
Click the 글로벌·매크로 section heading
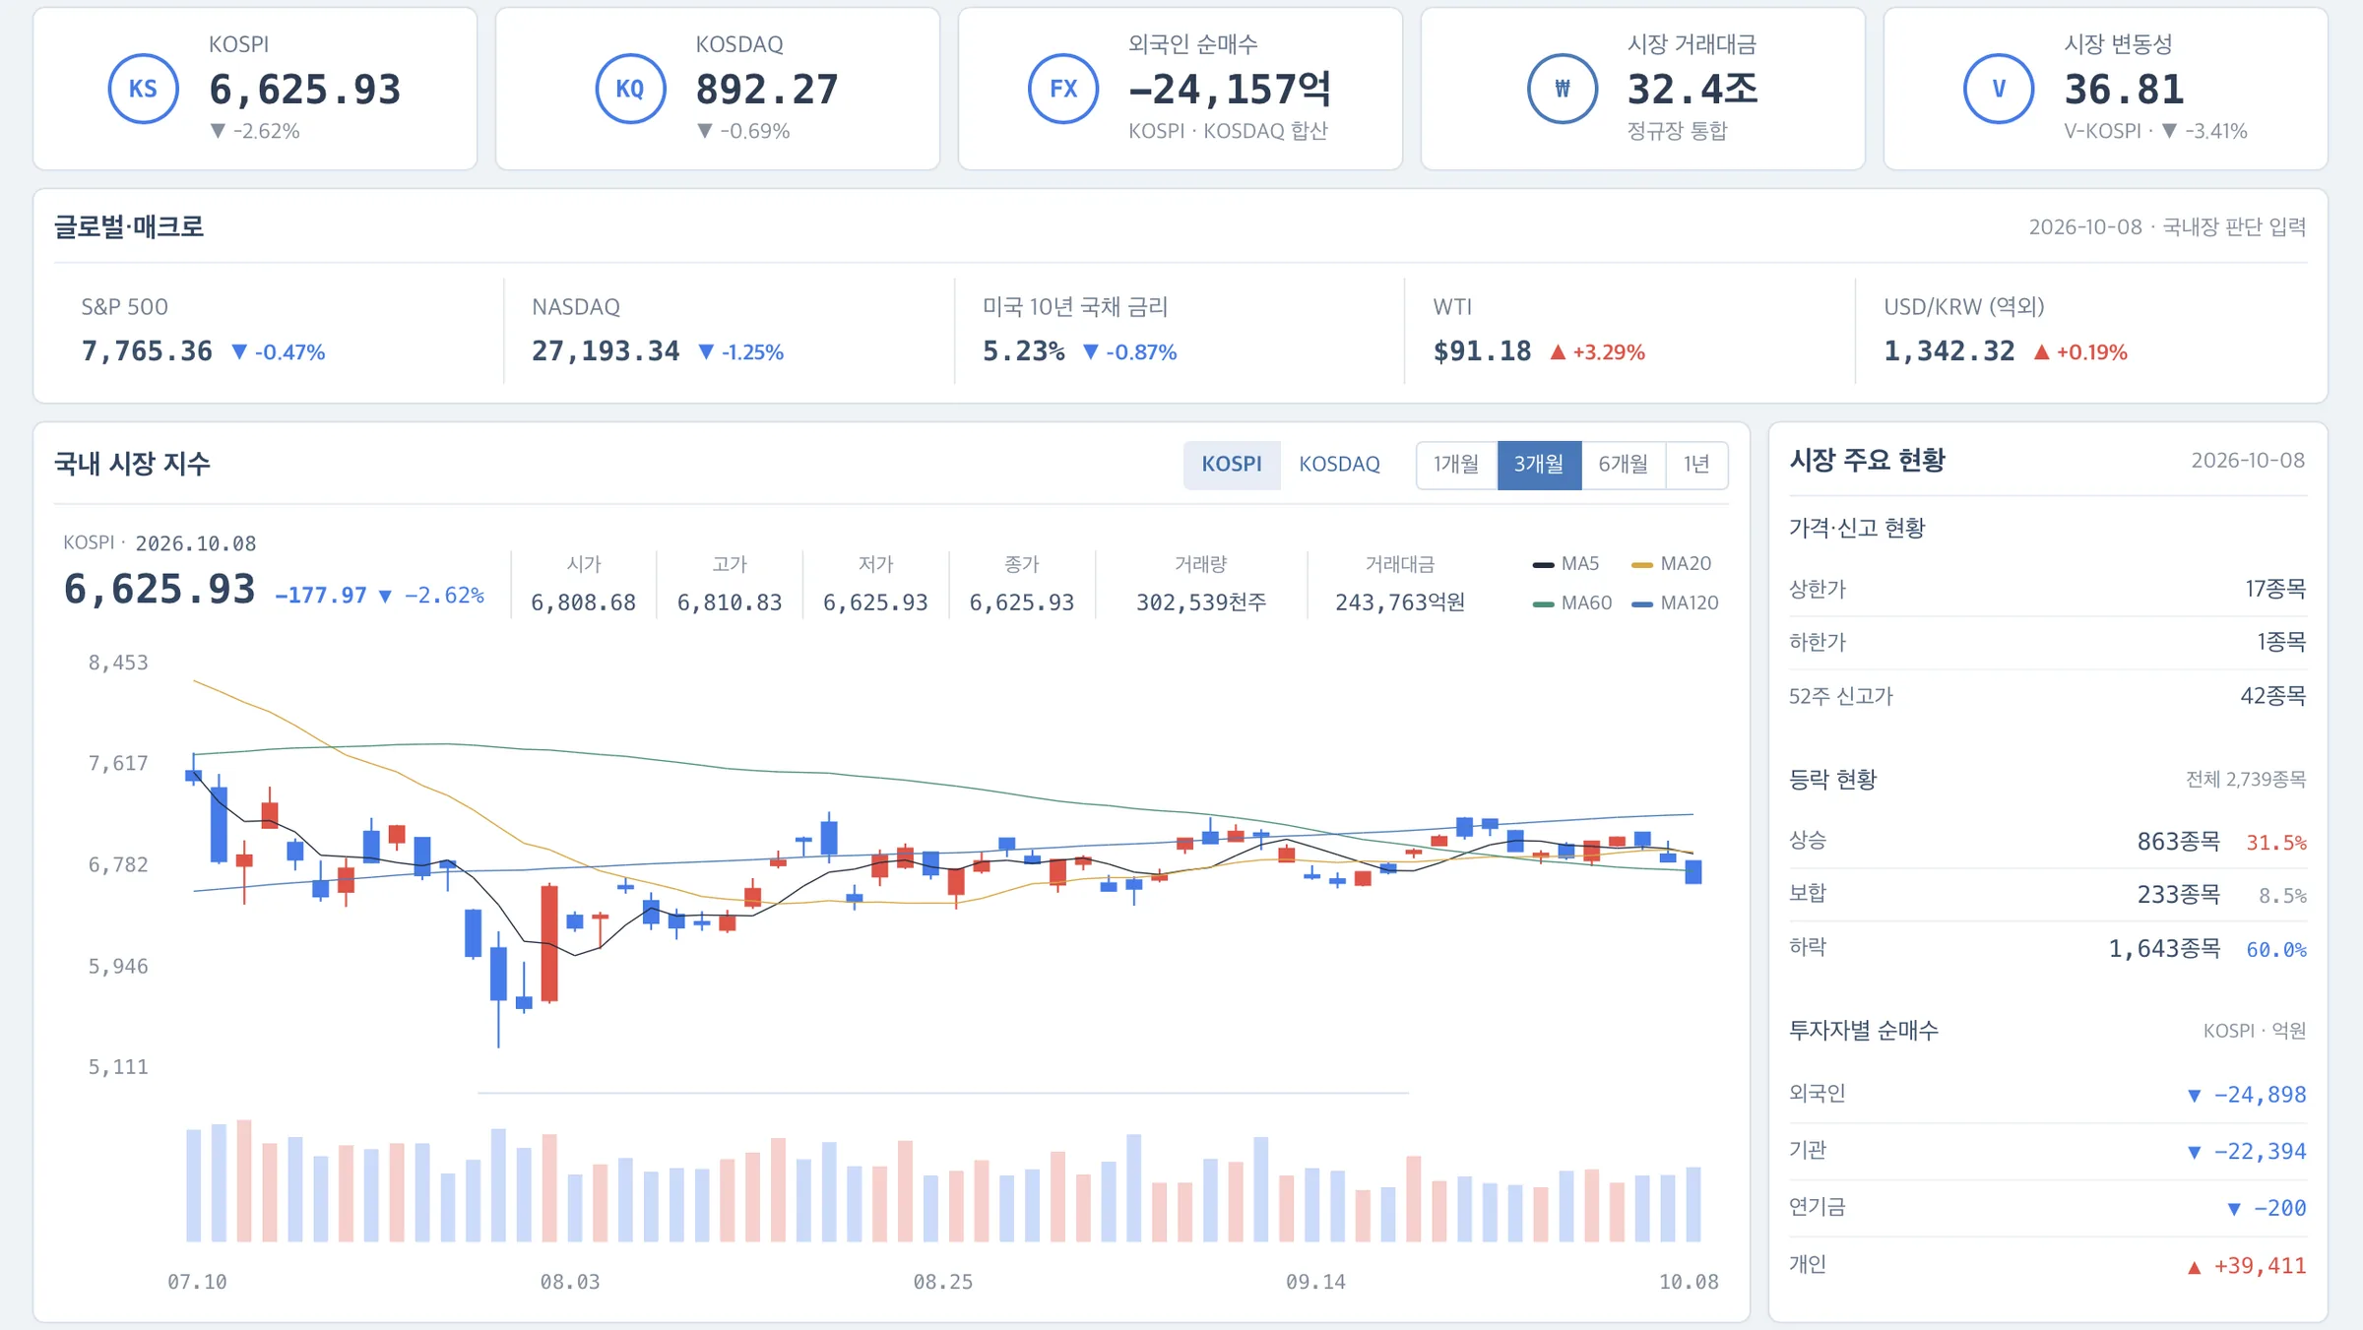(x=129, y=226)
